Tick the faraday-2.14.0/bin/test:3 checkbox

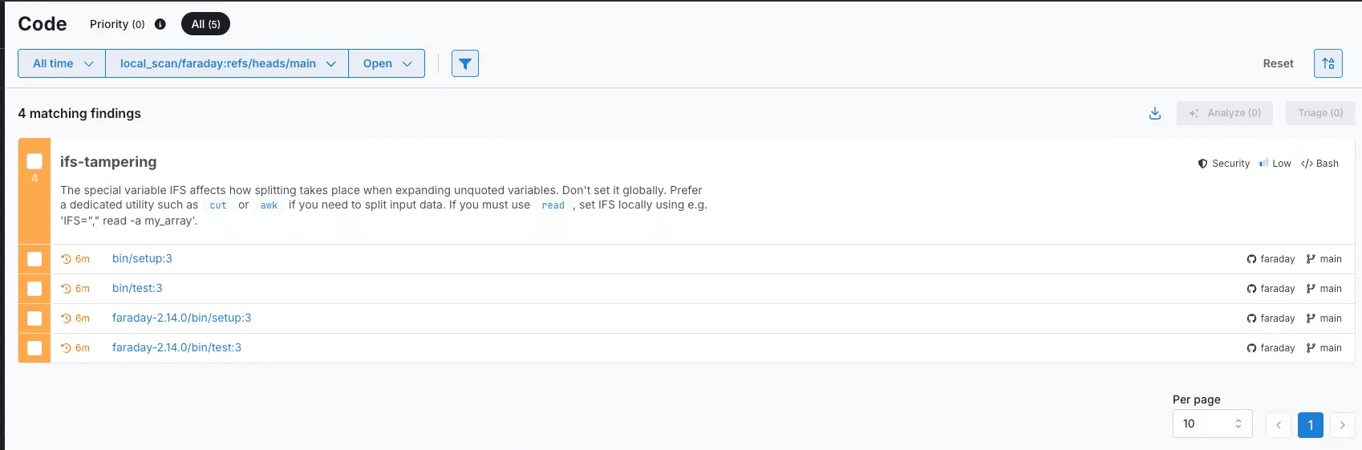tap(34, 348)
